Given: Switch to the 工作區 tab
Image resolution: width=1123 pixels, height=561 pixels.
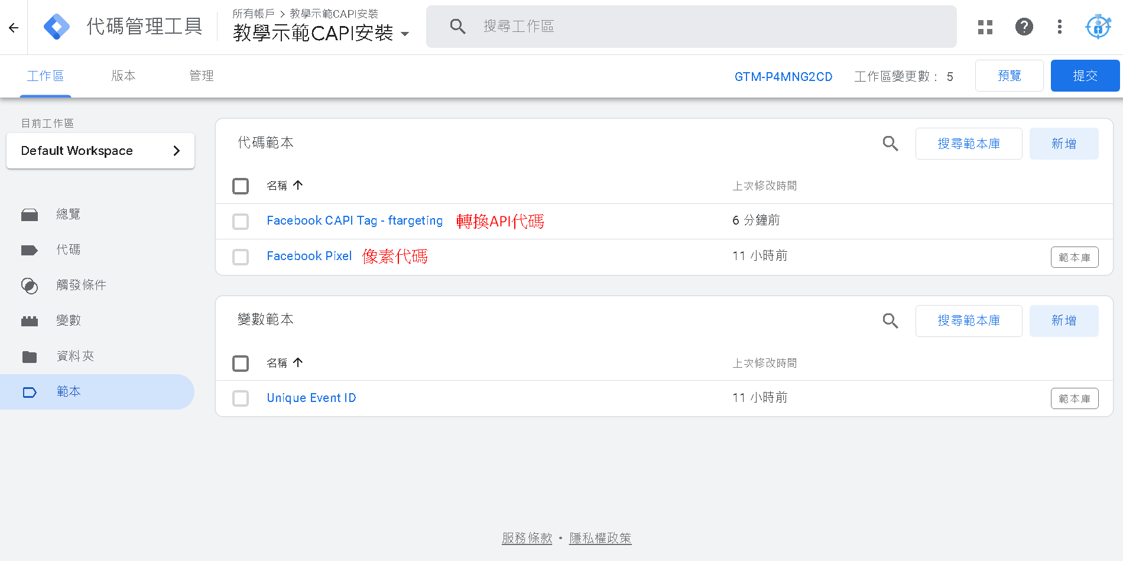Looking at the screenshot, I should [x=46, y=76].
